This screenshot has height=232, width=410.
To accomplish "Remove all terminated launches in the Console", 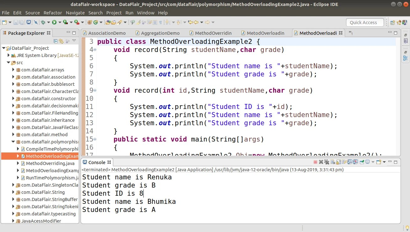I will click(x=327, y=162).
